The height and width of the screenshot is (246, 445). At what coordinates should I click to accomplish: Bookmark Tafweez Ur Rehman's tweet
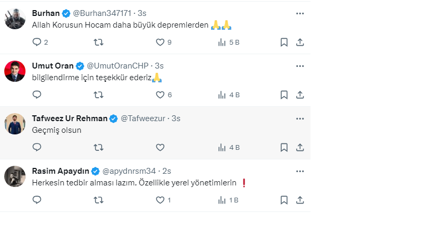click(284, 147)
